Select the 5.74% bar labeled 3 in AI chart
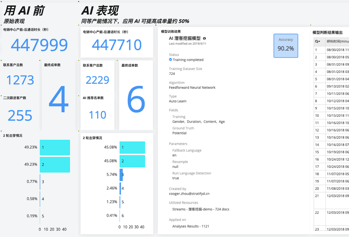Screen dimensions: 349x237 (121, 174)
